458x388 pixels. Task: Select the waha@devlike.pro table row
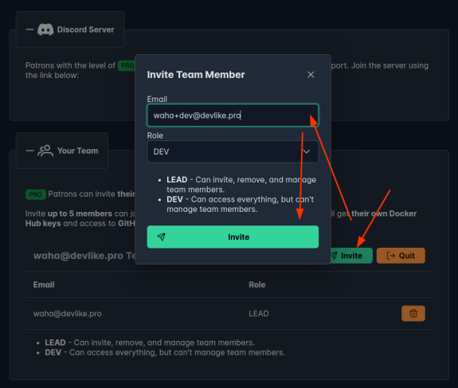[x=229, y=313]
